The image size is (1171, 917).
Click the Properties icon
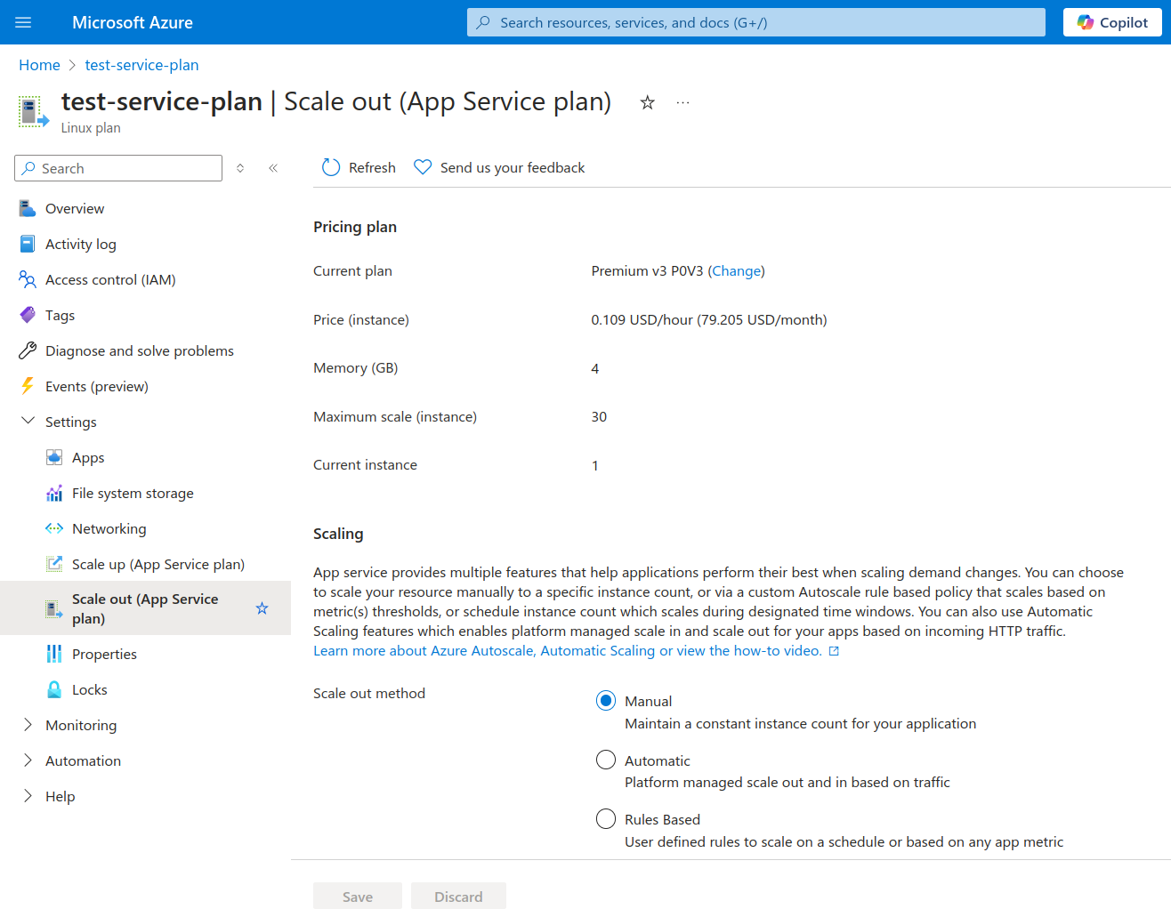[54, 654]
